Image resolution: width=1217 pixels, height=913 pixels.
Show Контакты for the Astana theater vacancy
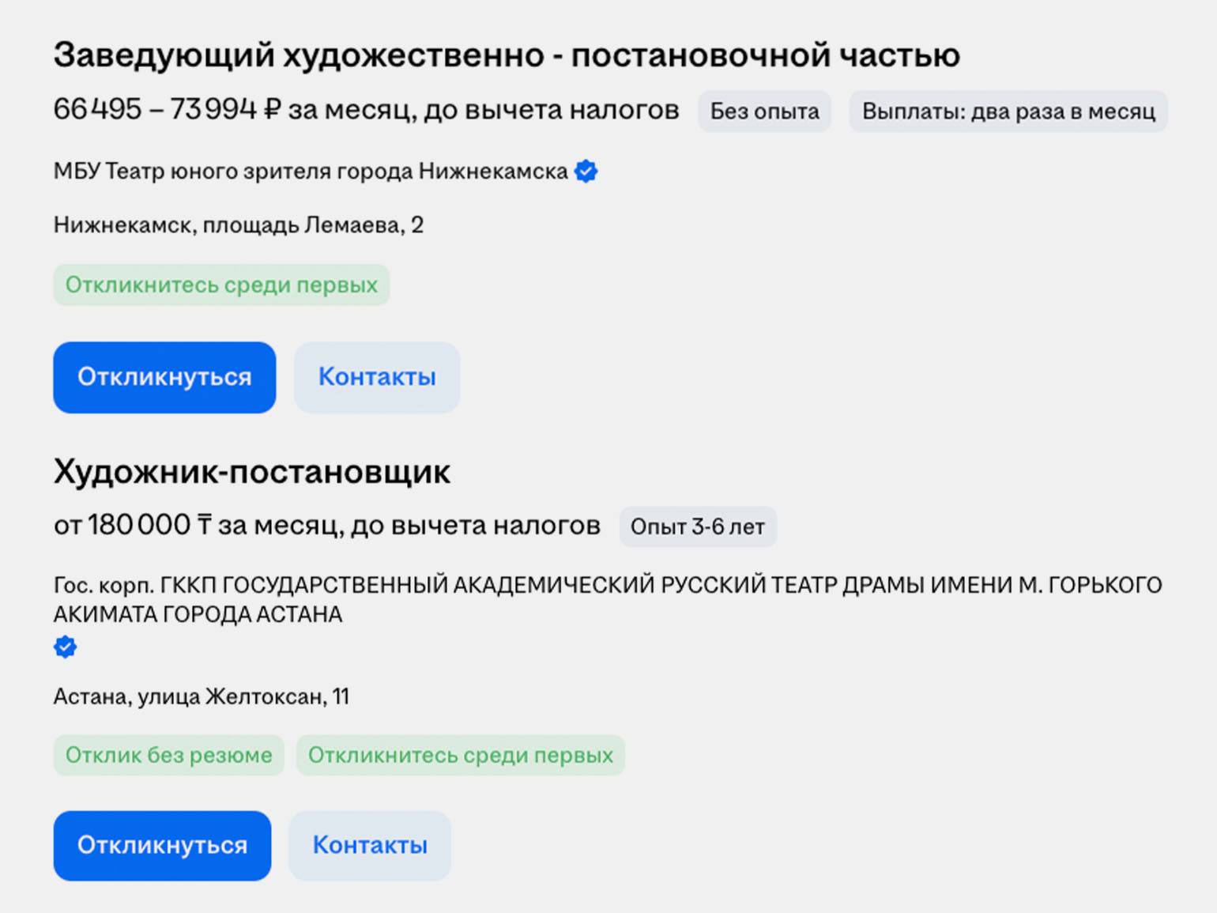pos(370,845)
